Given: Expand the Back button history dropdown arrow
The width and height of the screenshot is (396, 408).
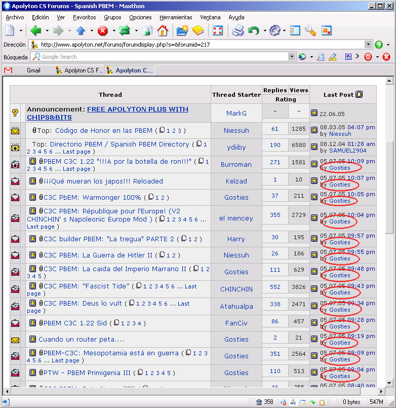Looking at the screenshot, I should tap(46, 31).
